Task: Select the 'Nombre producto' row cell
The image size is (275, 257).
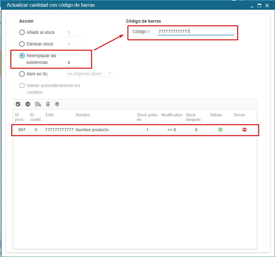Action: [92, 130]
